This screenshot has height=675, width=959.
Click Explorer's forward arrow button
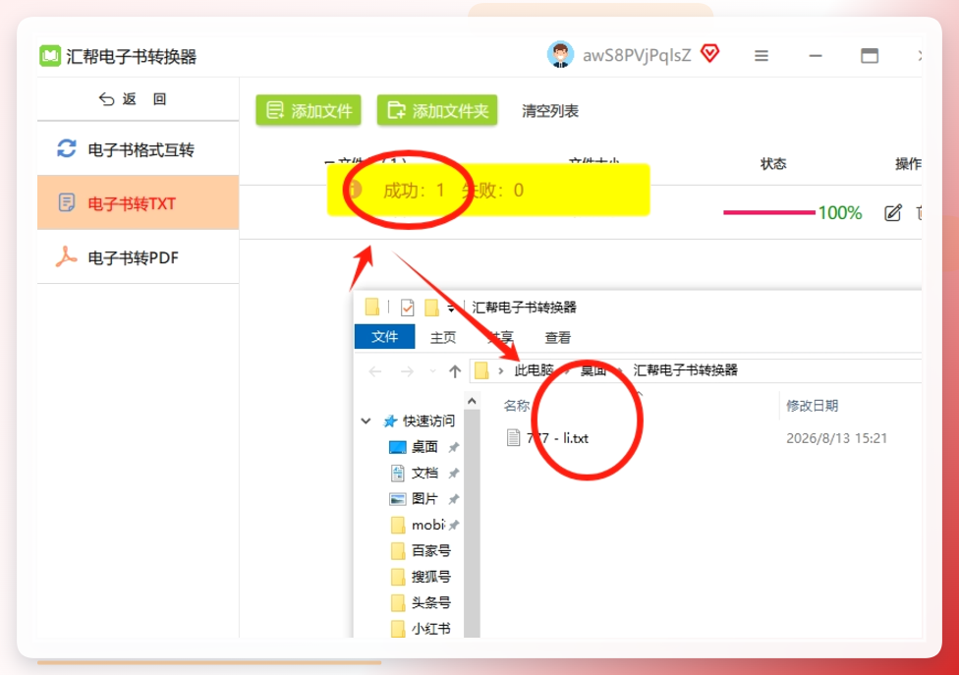click(x=407, y=371)
